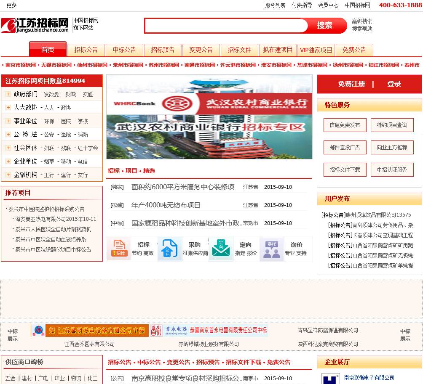Open 高级搜索 advanced search link
The width and height of the screenshot is (423, 384).
pos(362,21)
